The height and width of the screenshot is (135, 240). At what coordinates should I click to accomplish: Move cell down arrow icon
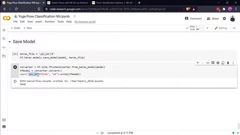point(202,63)
